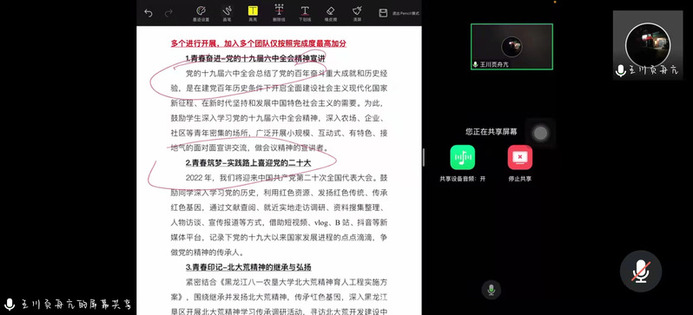Click the document pane divider handle
The height and width of the screenshot is (315, 693).
tap(424, 157)
